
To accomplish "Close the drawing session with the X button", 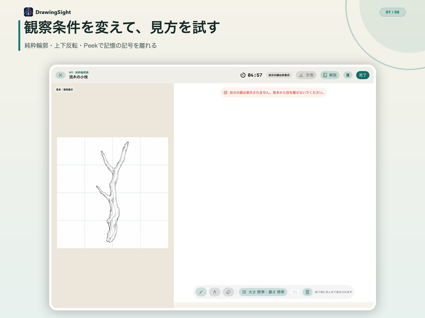I will click(x=61, y=75).
